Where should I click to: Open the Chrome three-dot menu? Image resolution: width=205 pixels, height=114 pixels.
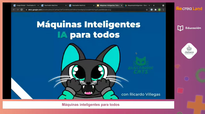click(x=163, y=10)
